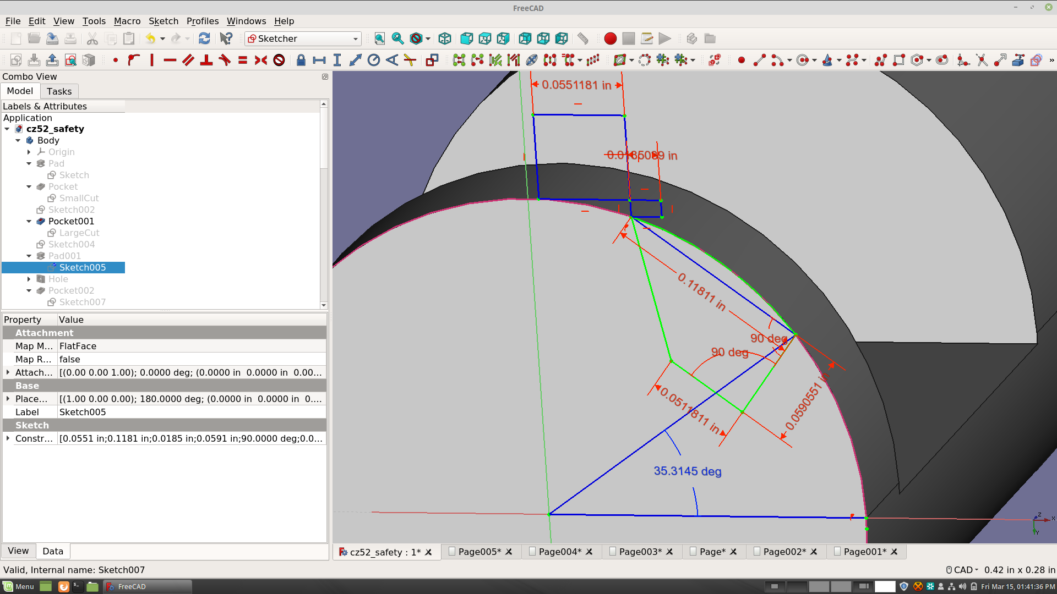Image resolution: width=1057 pixels, height=594 pixels.
Task: Select the Create Polyline tool
Action: 881,60
